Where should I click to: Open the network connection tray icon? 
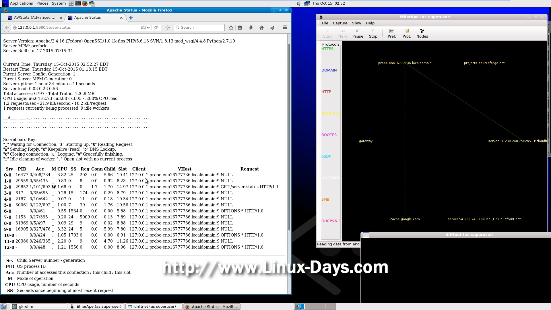point(306,3)
